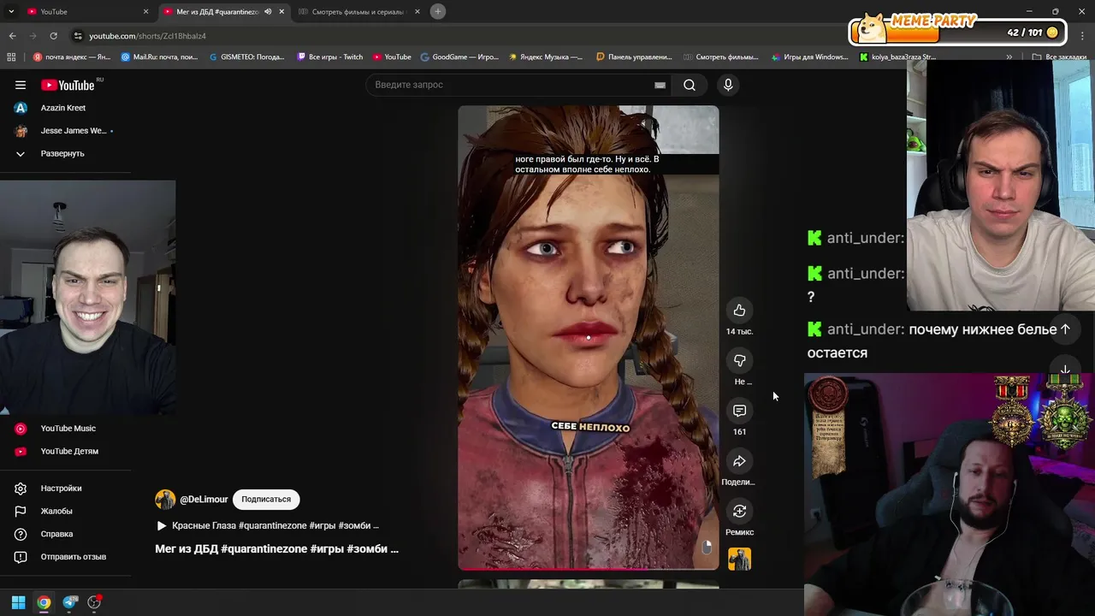The width and height of the screenshot is (1095, 616).
Task: Go back in browser history
Action: [x=12, y=36]
